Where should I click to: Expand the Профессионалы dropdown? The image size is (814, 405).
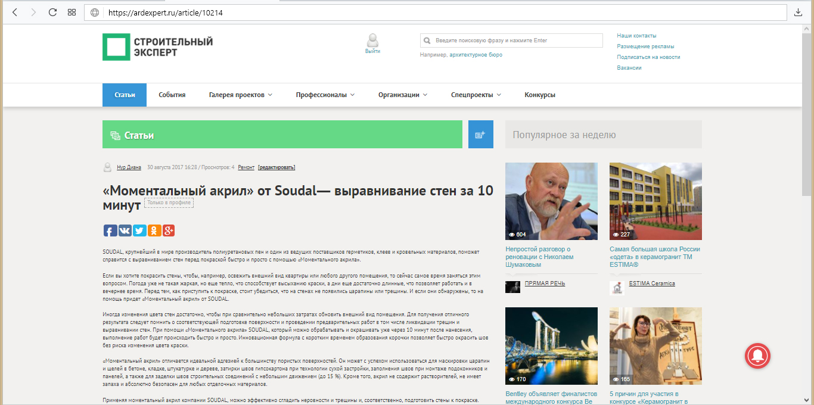[325, 95]
